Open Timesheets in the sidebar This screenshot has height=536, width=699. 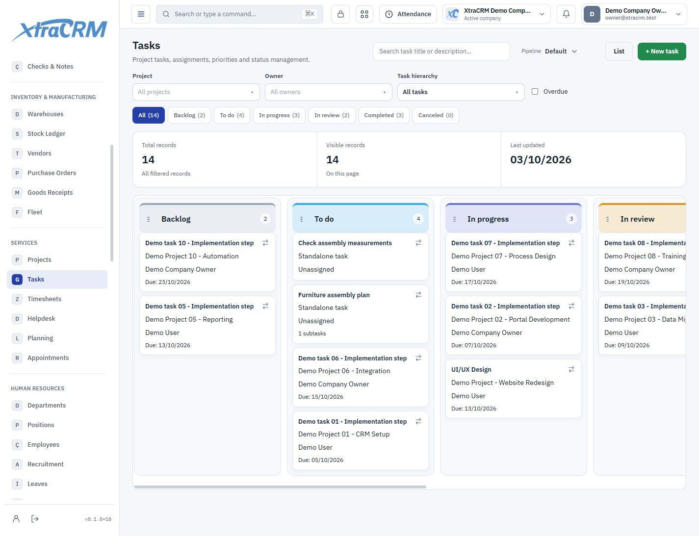coord(57,299)
